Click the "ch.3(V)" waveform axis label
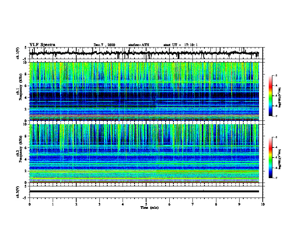The image size is (296, 229). [x=18, y=192]
